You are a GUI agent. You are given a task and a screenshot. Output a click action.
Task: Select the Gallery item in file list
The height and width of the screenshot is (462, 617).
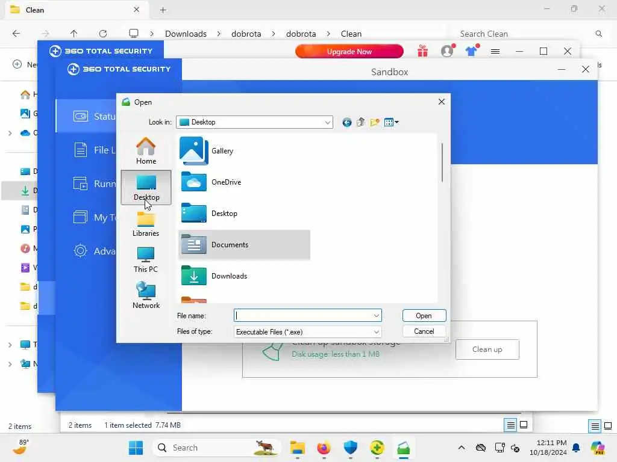point(207,151)
